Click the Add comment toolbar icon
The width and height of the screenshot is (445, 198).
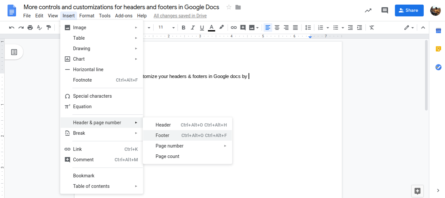click(243, 28)
